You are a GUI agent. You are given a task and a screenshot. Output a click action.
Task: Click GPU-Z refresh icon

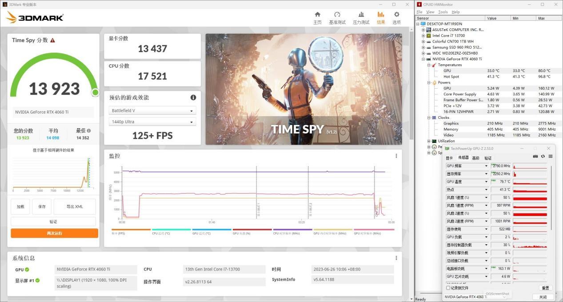543,157
